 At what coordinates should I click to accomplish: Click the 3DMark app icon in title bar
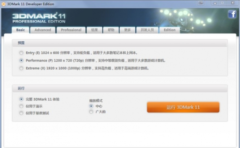3,4
